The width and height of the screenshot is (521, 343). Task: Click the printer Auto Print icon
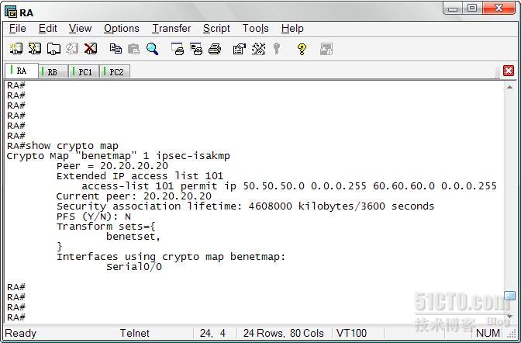[x=215, y=49]
